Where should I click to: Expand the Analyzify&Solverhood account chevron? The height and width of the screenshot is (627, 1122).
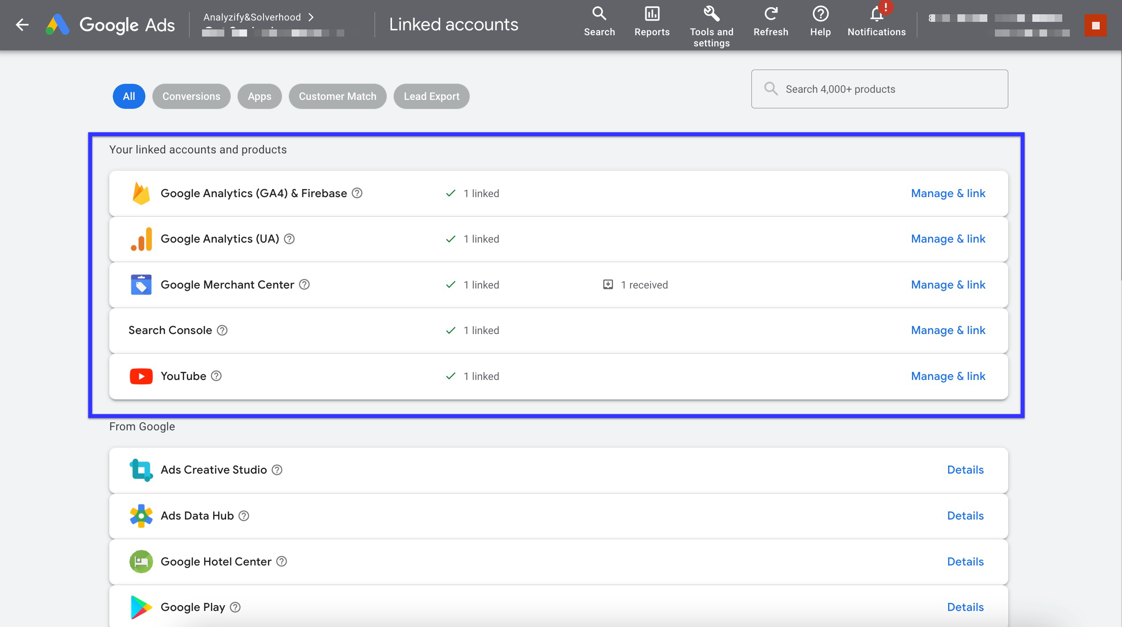pos(311,17)
